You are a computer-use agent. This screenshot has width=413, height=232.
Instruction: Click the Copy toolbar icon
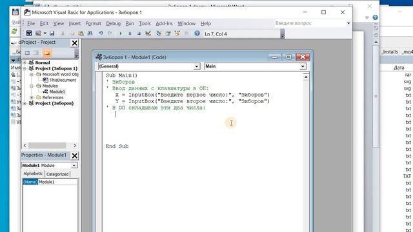point(72,34)
